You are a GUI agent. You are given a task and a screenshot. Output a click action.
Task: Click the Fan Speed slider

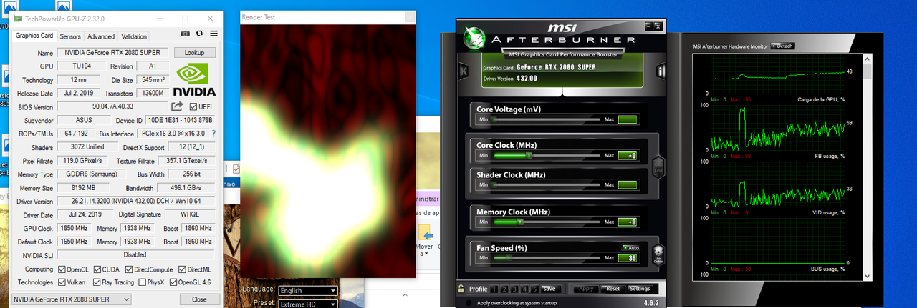point(547,258)
